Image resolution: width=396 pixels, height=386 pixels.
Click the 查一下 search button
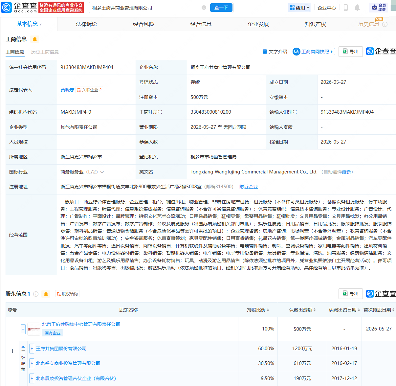coord(221,8)
